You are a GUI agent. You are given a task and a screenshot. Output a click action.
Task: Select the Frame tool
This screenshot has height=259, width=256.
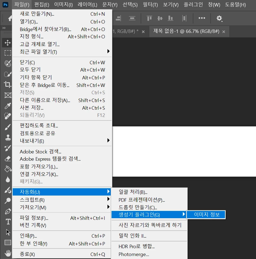(x=8, y=95)
